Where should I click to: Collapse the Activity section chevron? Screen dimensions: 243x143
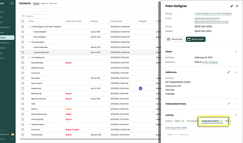point(236,115)
